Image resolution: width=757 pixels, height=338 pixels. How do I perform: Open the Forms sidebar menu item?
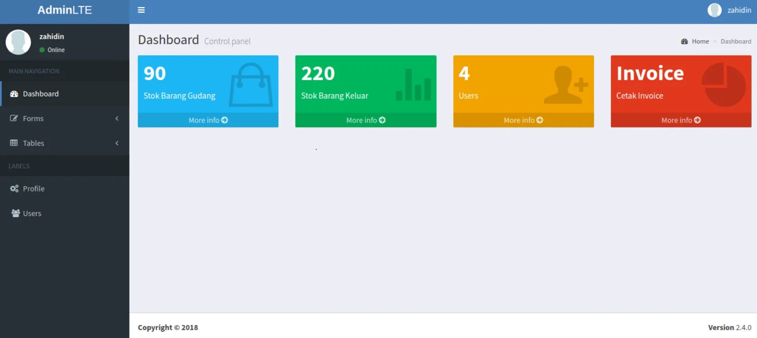(x=65, y=119)
